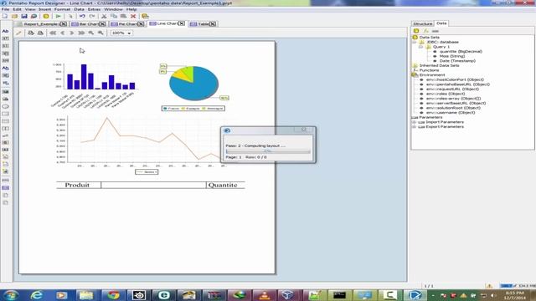
Task: Click the Save disk icon in the toolbar
Action: point(24,16)
